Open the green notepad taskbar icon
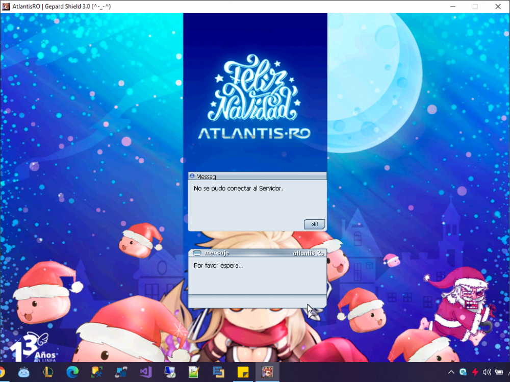 (194, 372)
